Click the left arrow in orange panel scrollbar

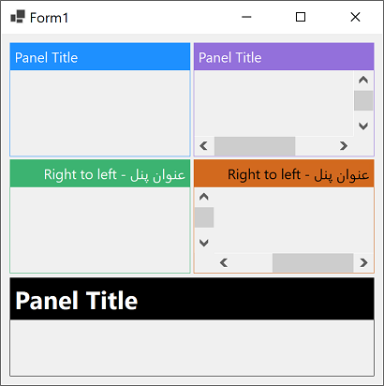point(224,262)
